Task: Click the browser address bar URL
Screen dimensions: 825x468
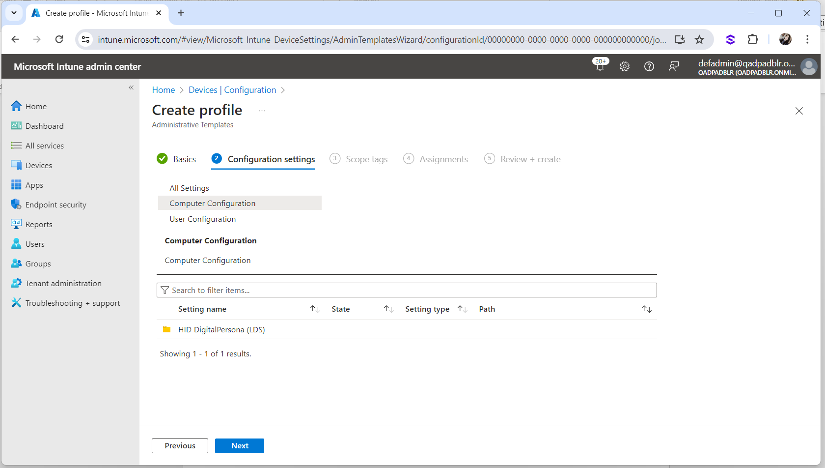Action: [x=382, y=39]
